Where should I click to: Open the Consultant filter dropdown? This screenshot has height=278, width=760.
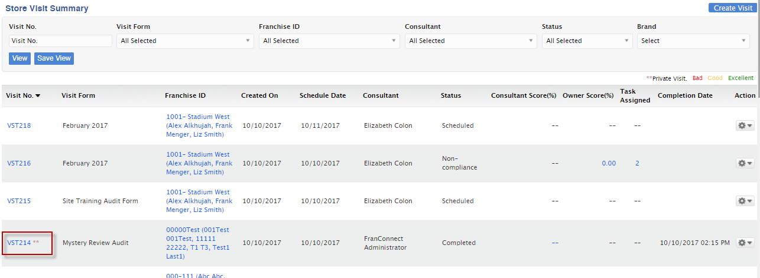471,41
